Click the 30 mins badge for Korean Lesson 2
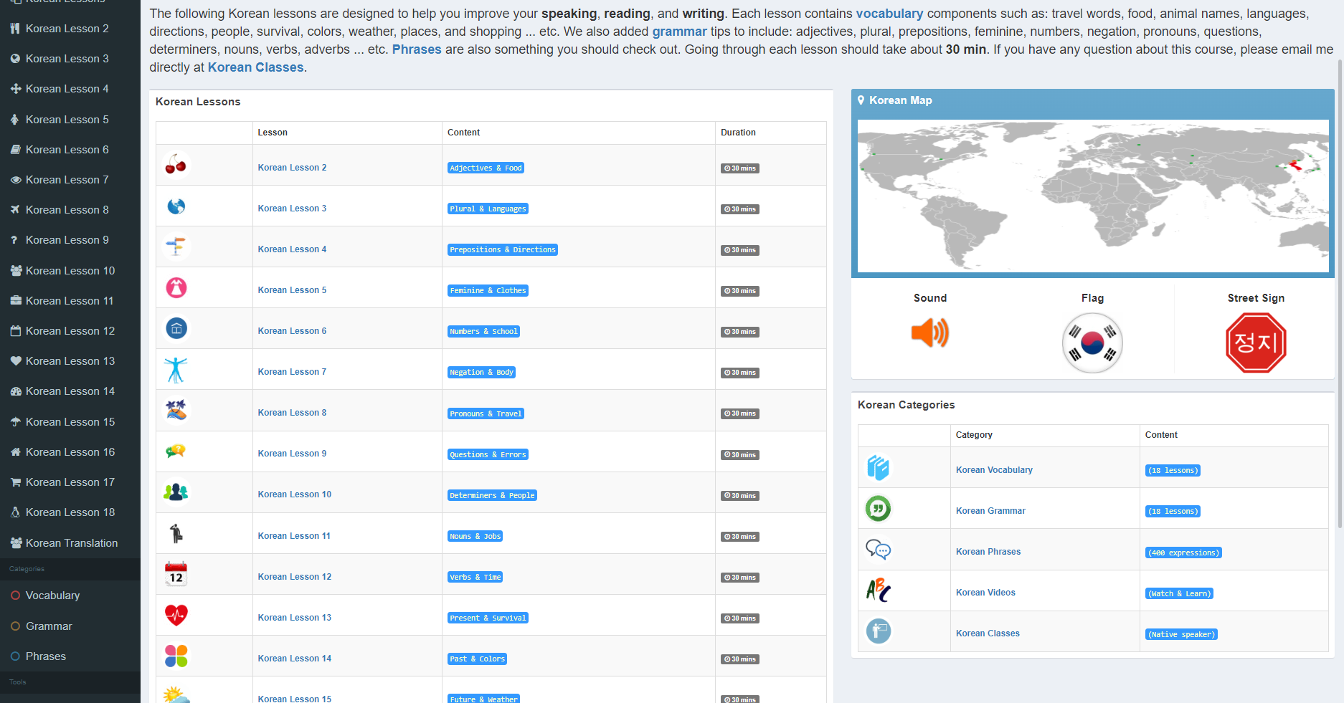 [x=739, y=168]
